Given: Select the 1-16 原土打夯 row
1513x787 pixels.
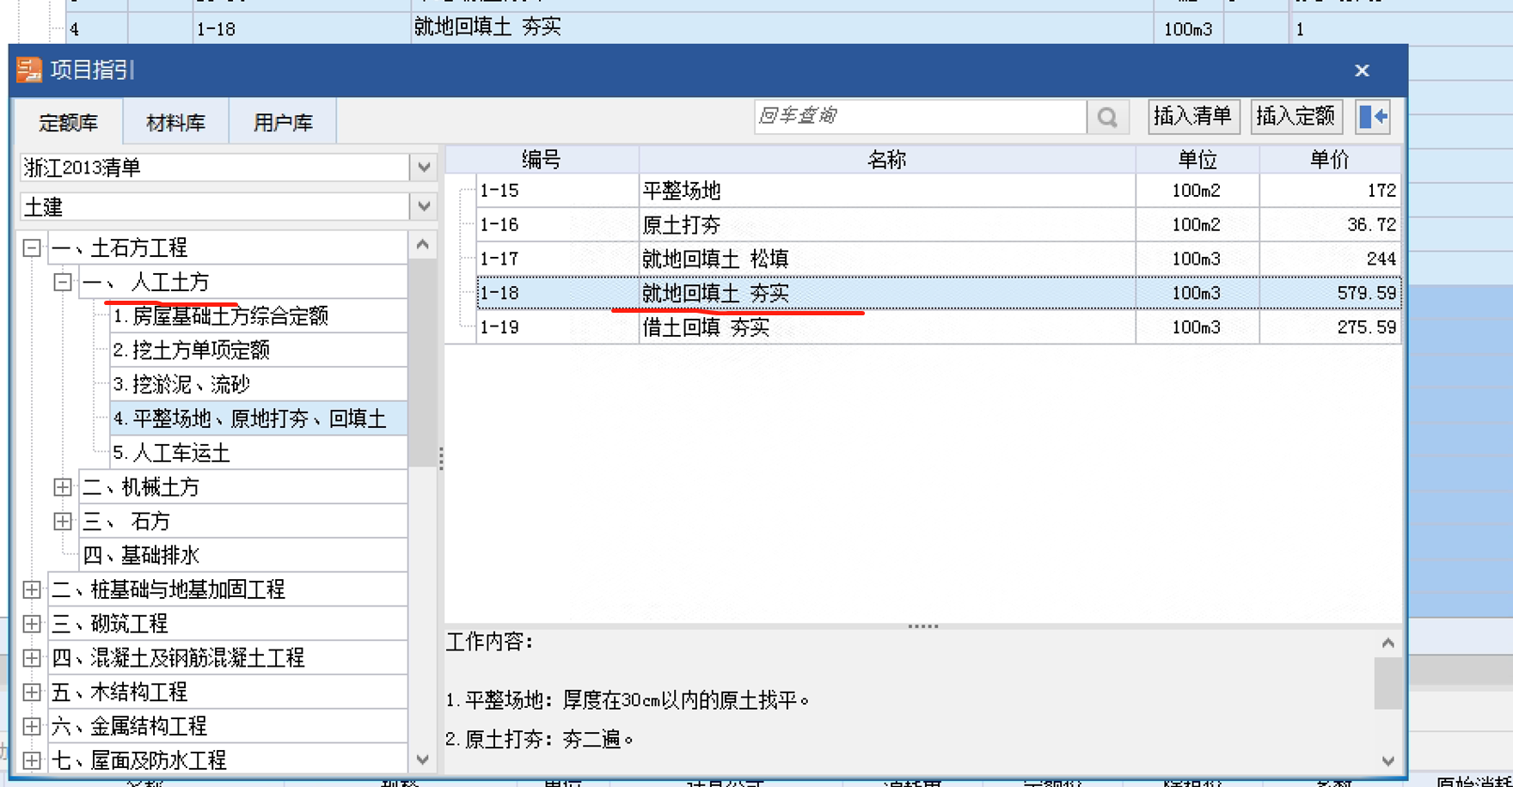Looking at the screenshot, I should 939,225.
